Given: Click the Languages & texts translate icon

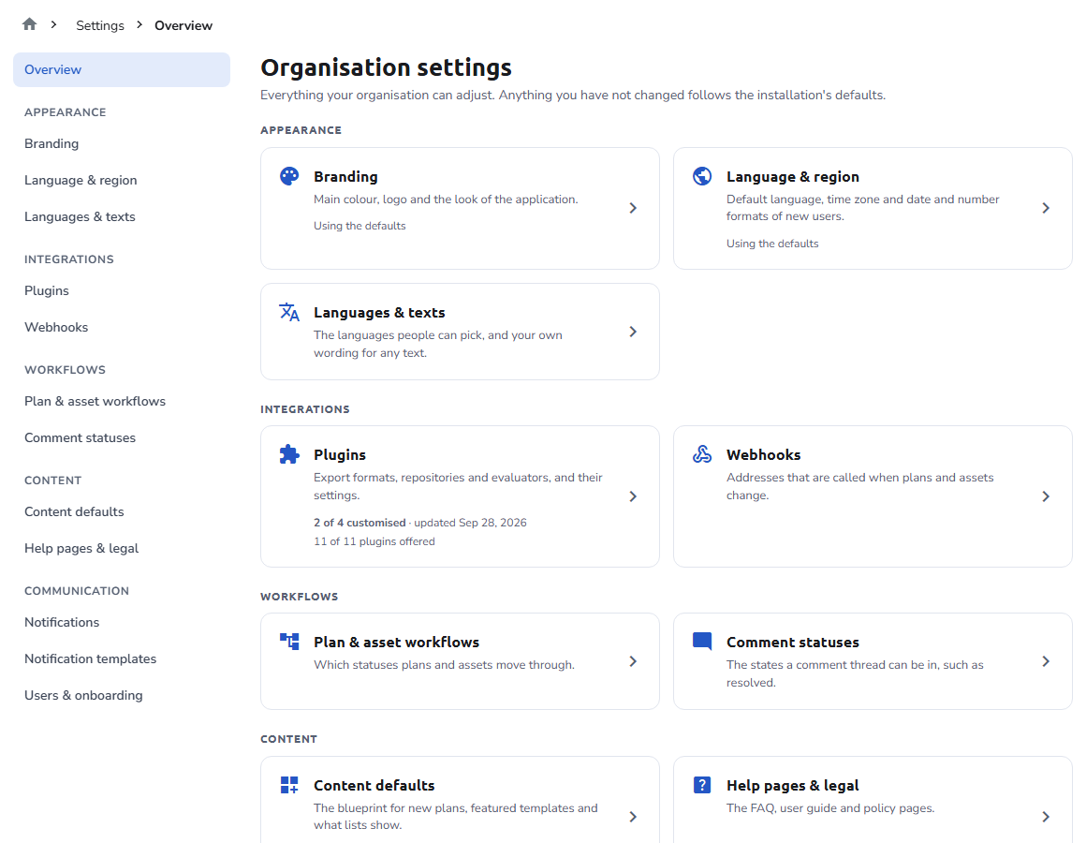Looking at the screenshot, I should tap(288, 312).
